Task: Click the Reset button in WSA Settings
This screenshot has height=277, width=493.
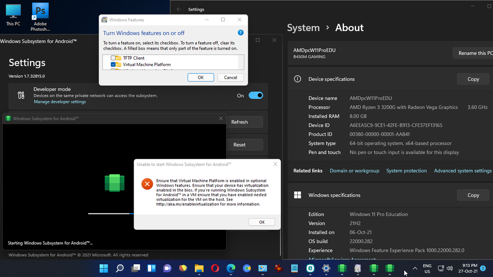Action: coord(244,145)
